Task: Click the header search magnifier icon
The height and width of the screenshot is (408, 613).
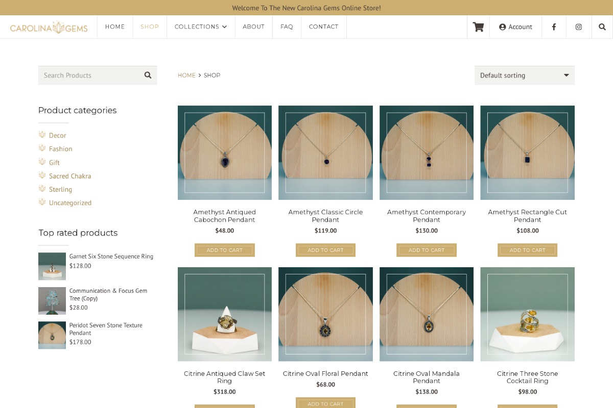Action: click(x=602, y=27)
